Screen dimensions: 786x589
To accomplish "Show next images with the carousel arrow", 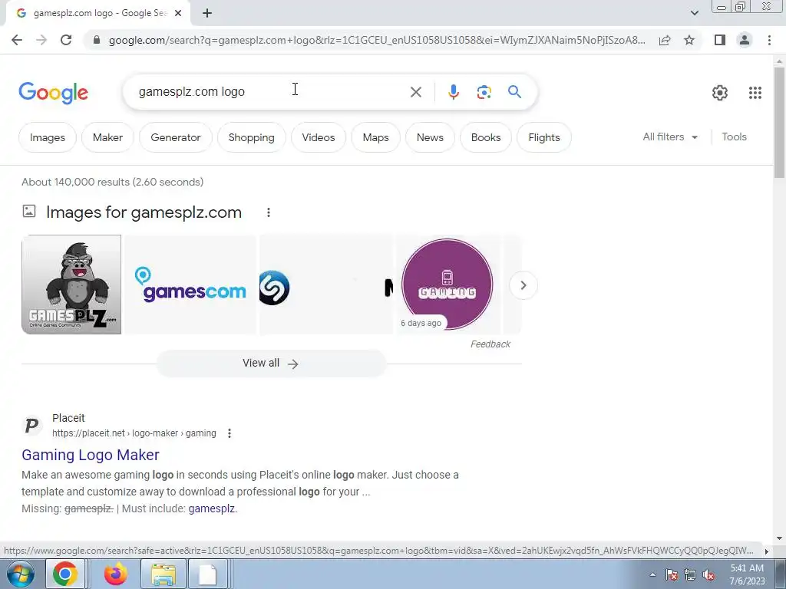I will click(523, 285).
